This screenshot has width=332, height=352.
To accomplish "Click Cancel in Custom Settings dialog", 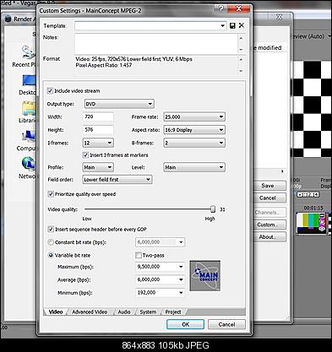I will (x=226, y=324).
